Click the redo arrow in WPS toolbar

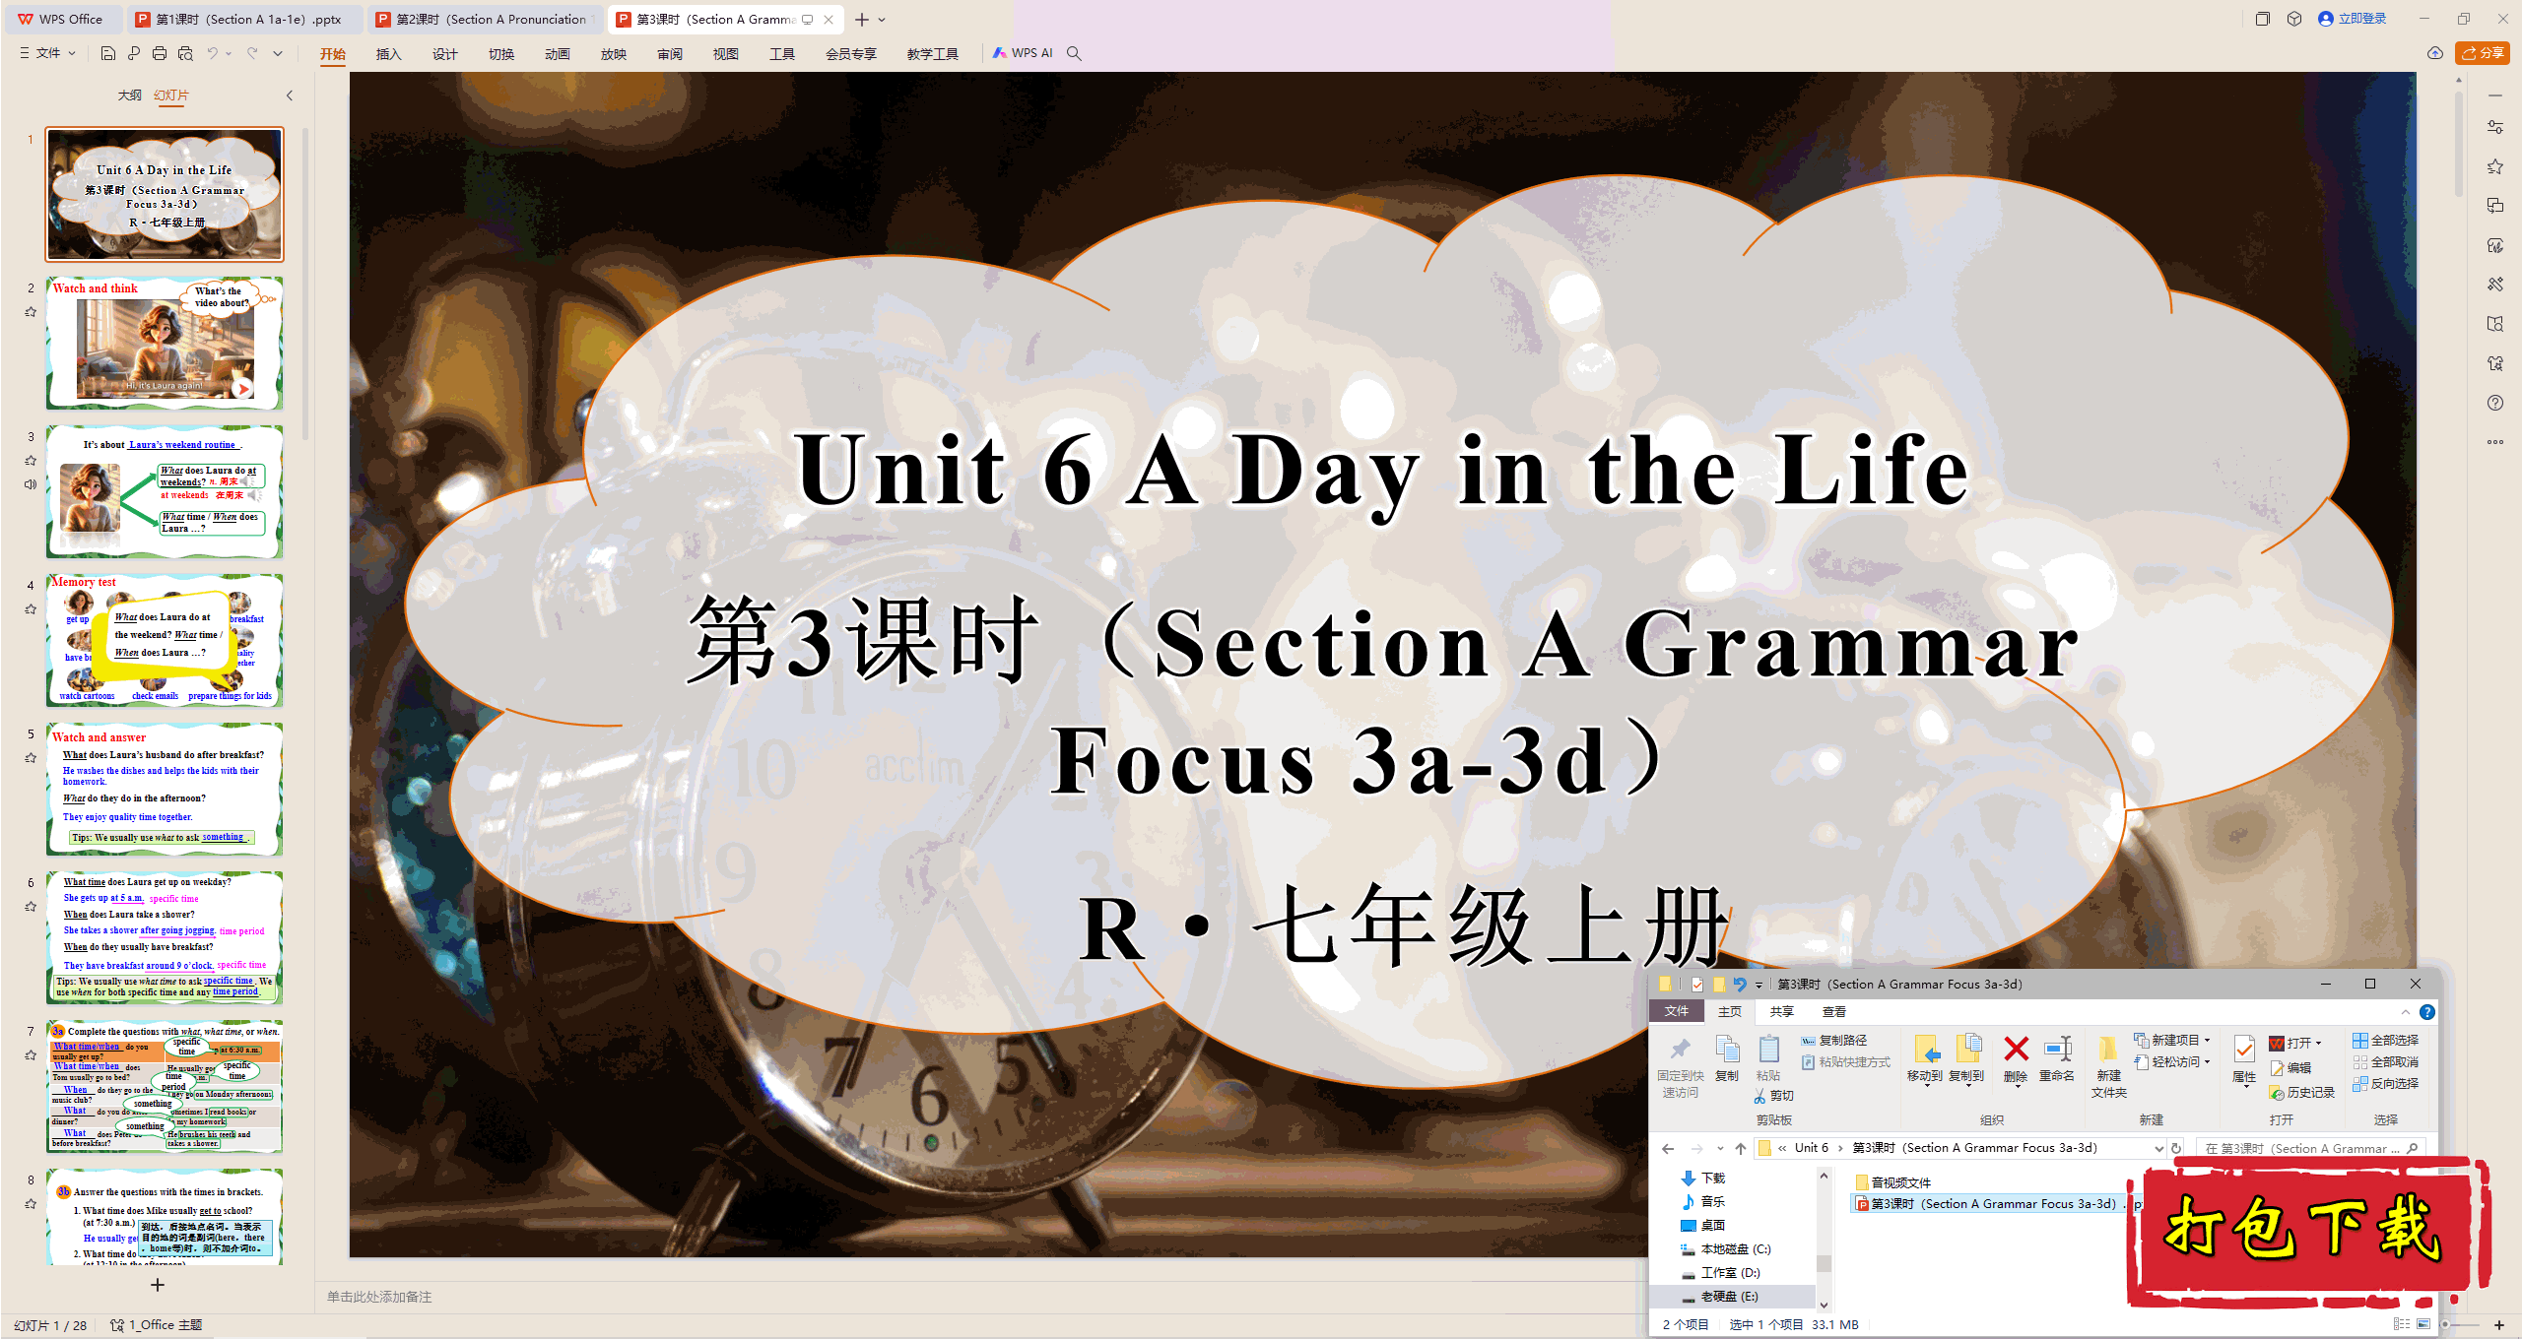252,53
